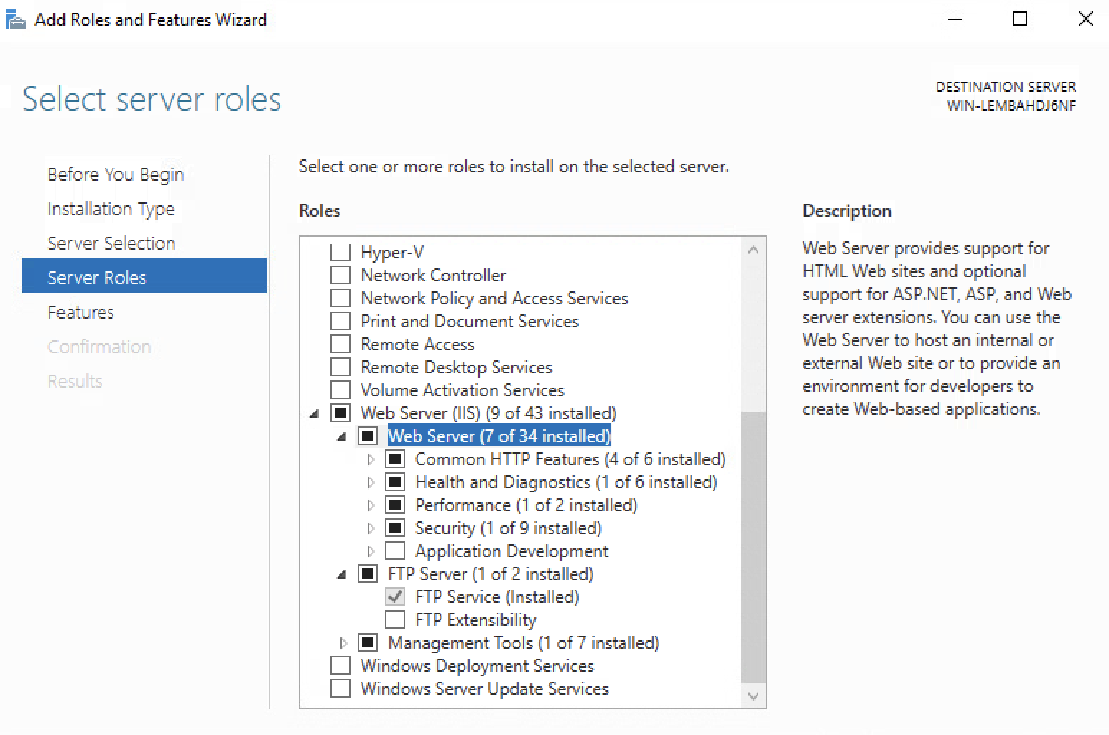Enable Print and Document Services
The image size is (1109, 735).
pyautogui.click(x=340, y=320)
